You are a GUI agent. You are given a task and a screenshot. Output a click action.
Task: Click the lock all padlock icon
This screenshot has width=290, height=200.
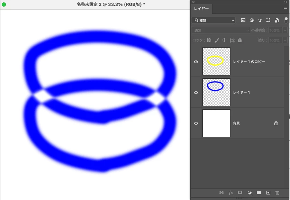pyautogui.click(x=240, y=40)
